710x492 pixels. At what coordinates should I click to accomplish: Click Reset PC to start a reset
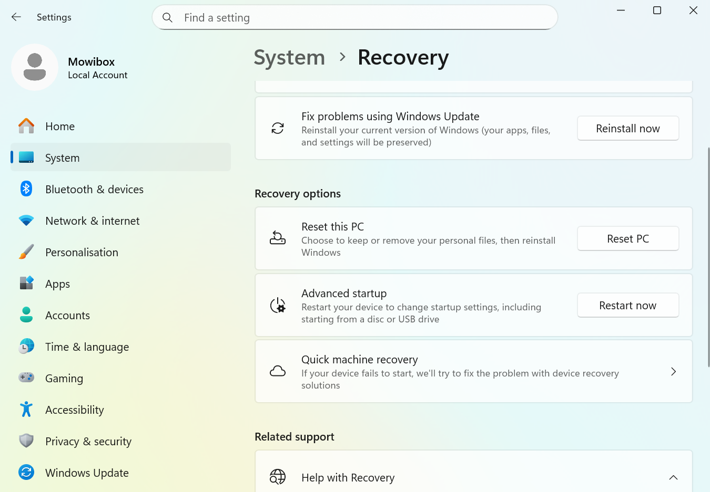(627, 238)
